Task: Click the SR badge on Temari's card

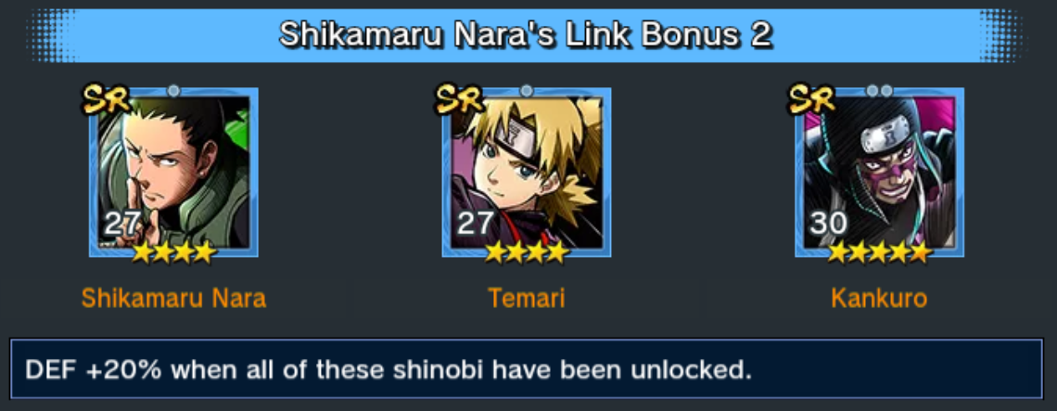Action: [x=460, y=100]
